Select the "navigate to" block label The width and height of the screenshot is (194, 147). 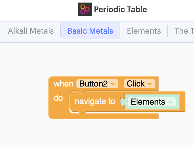coord(95,101)
